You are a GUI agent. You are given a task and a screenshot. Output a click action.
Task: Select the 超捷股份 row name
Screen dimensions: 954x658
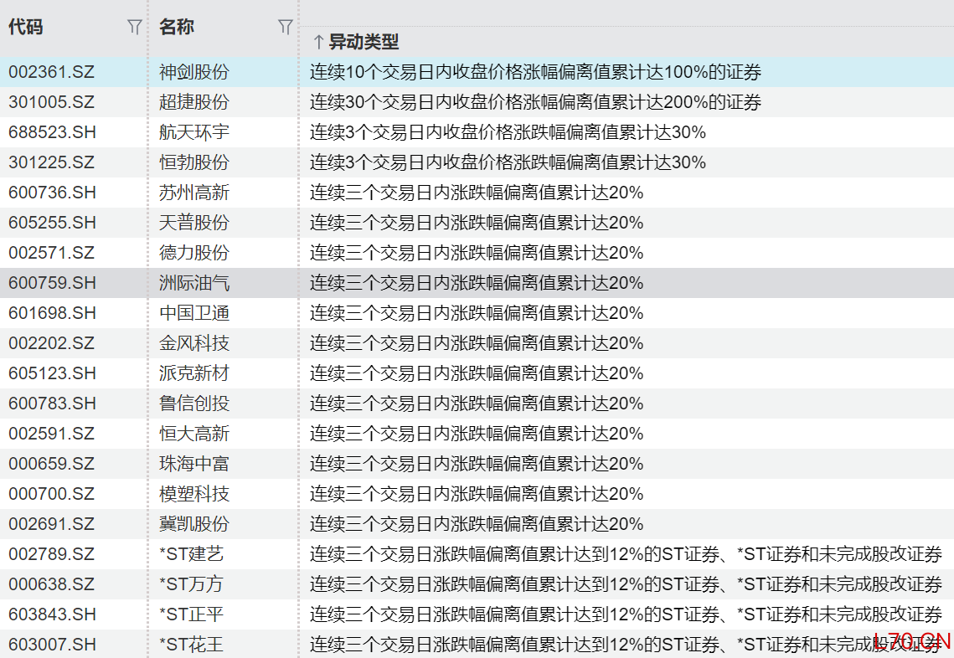[x=194, y=102]
